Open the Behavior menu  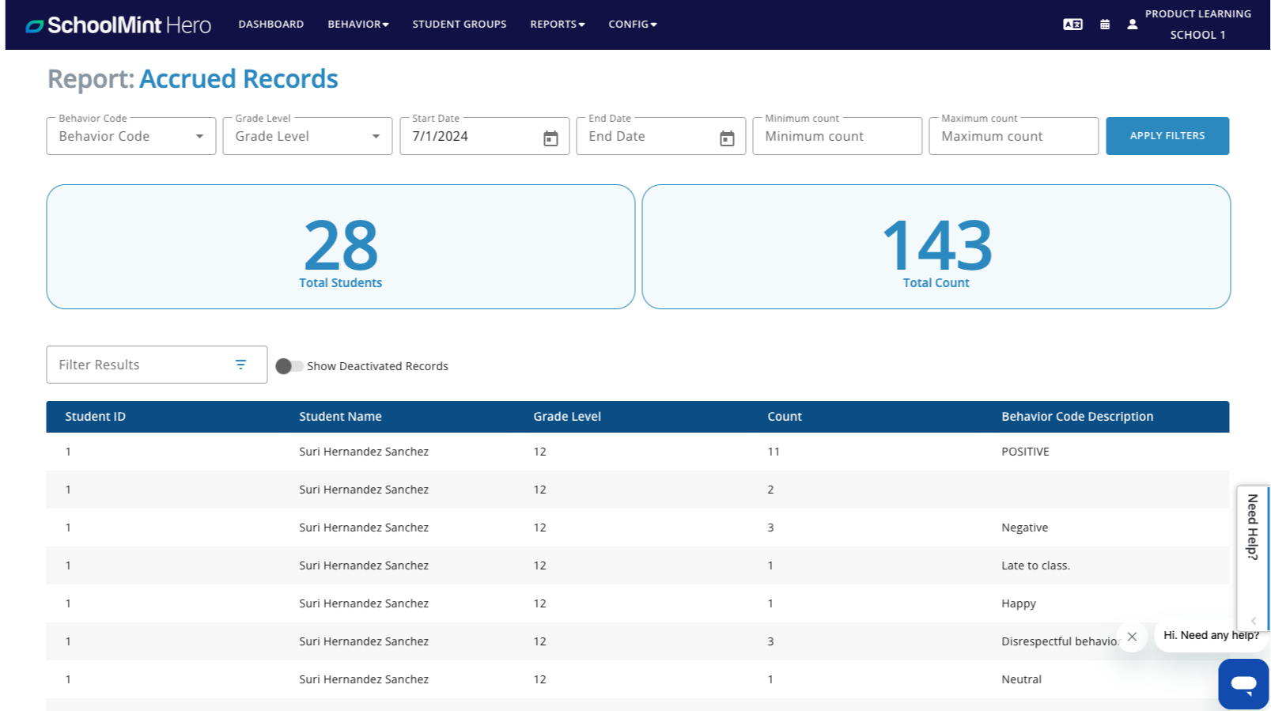358,25
